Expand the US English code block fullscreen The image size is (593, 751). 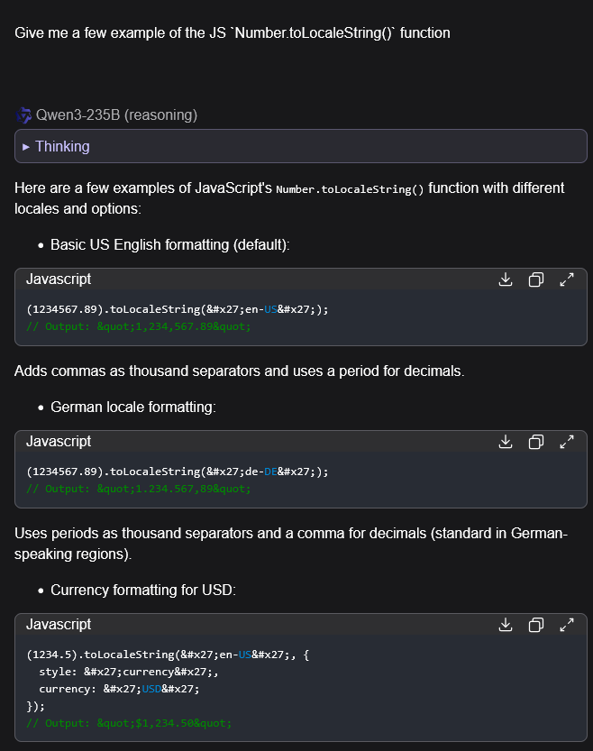pyautogui.click(x=567, y=279)
